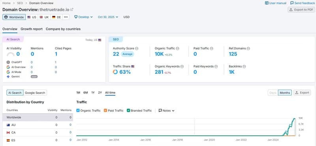
Task: Open the Ref.Domains 125 value
Action: (233, 54)
